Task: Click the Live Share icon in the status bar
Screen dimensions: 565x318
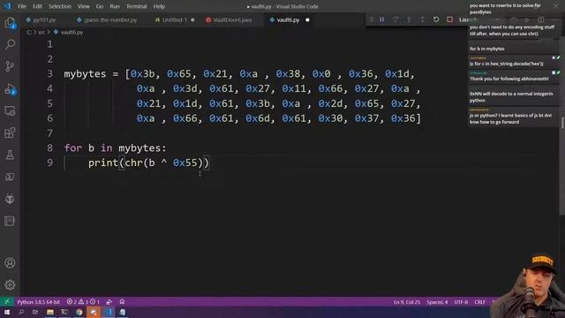Action: (109, 302)
